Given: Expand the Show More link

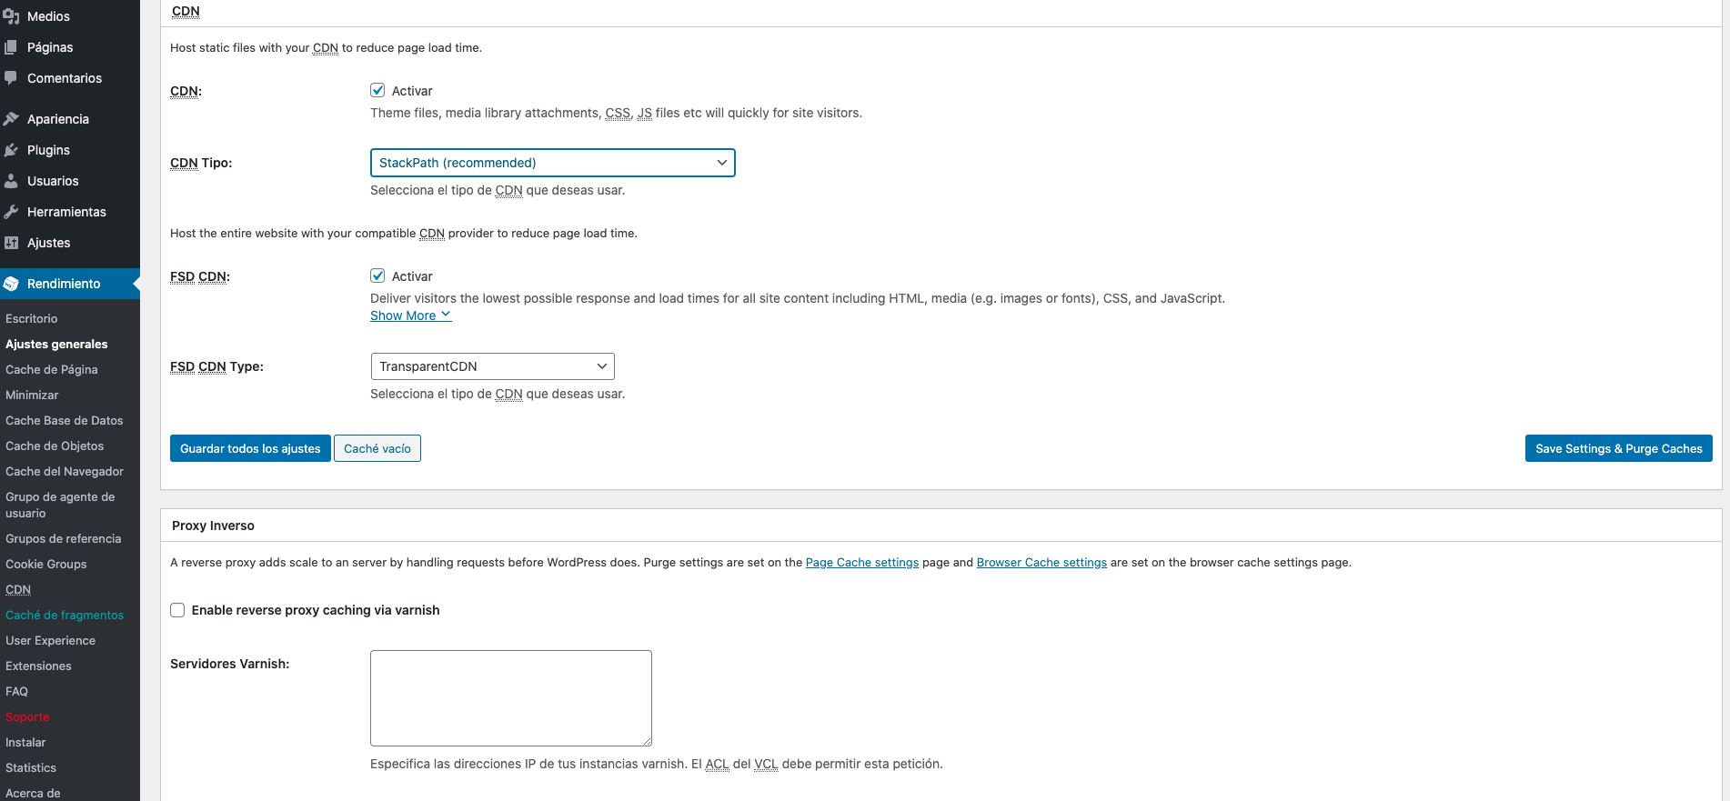Looking at the screenshot, I should pos(410,315).
